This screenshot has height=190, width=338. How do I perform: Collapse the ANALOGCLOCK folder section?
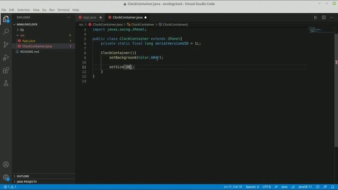click(27, 24)
